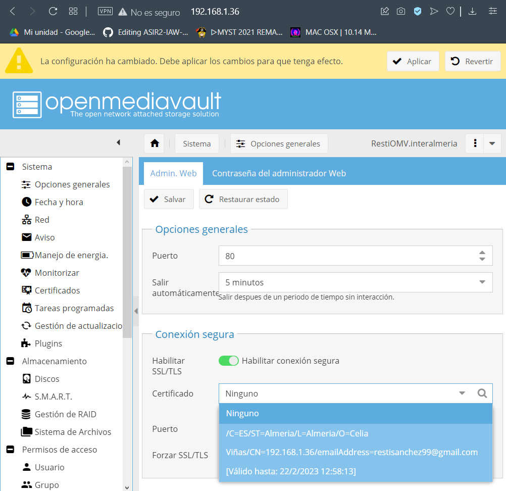Click the blue shield ad blocker icon
506x491 pixels.
[x=418, y=12]
